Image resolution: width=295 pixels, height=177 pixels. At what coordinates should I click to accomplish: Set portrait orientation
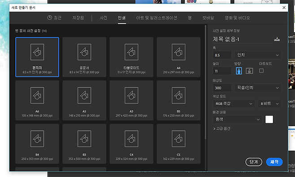(x=239, y=71)
